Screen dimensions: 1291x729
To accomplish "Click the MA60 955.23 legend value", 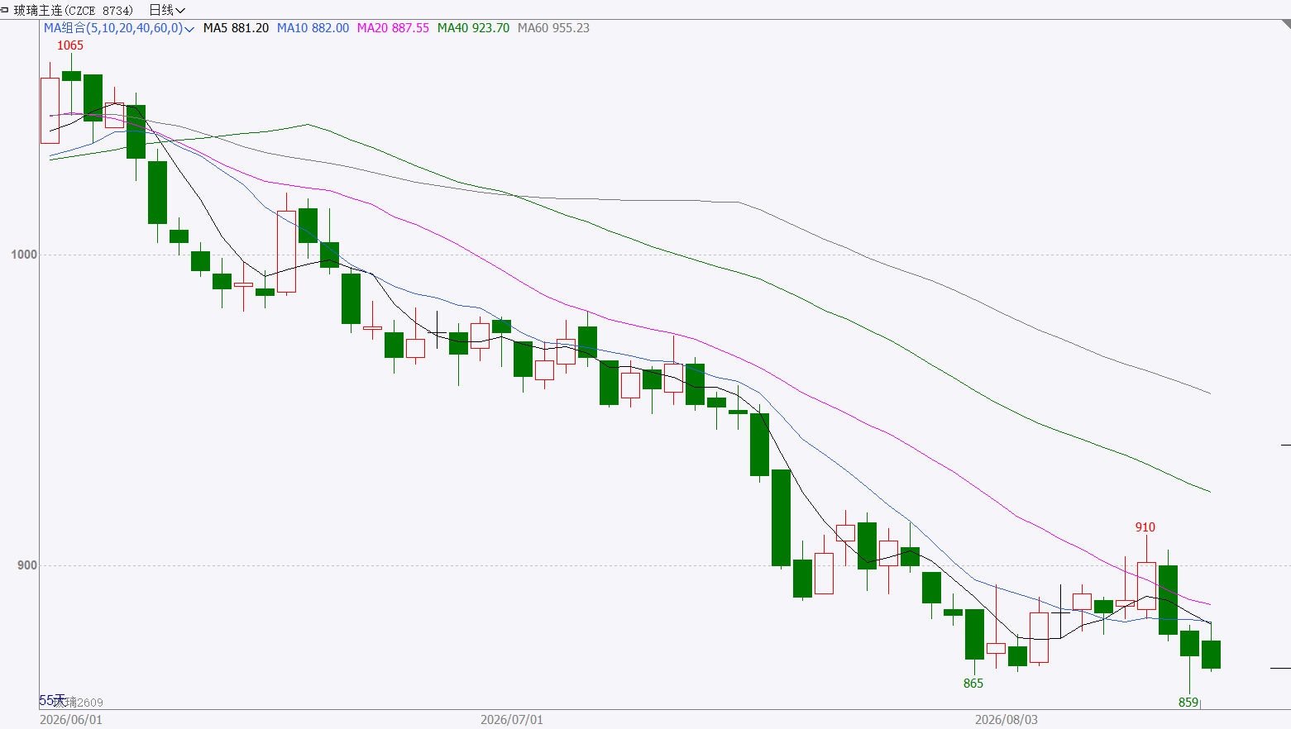I will point(553,28).
